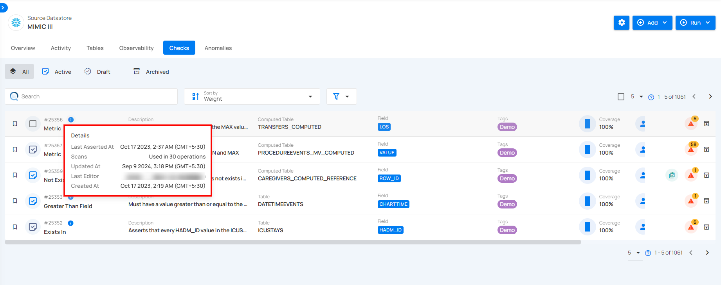Screen dimensions: 721x285
Task: Click coverage bar for DATETIMEEVENTS row
Action: click(587, 201)
